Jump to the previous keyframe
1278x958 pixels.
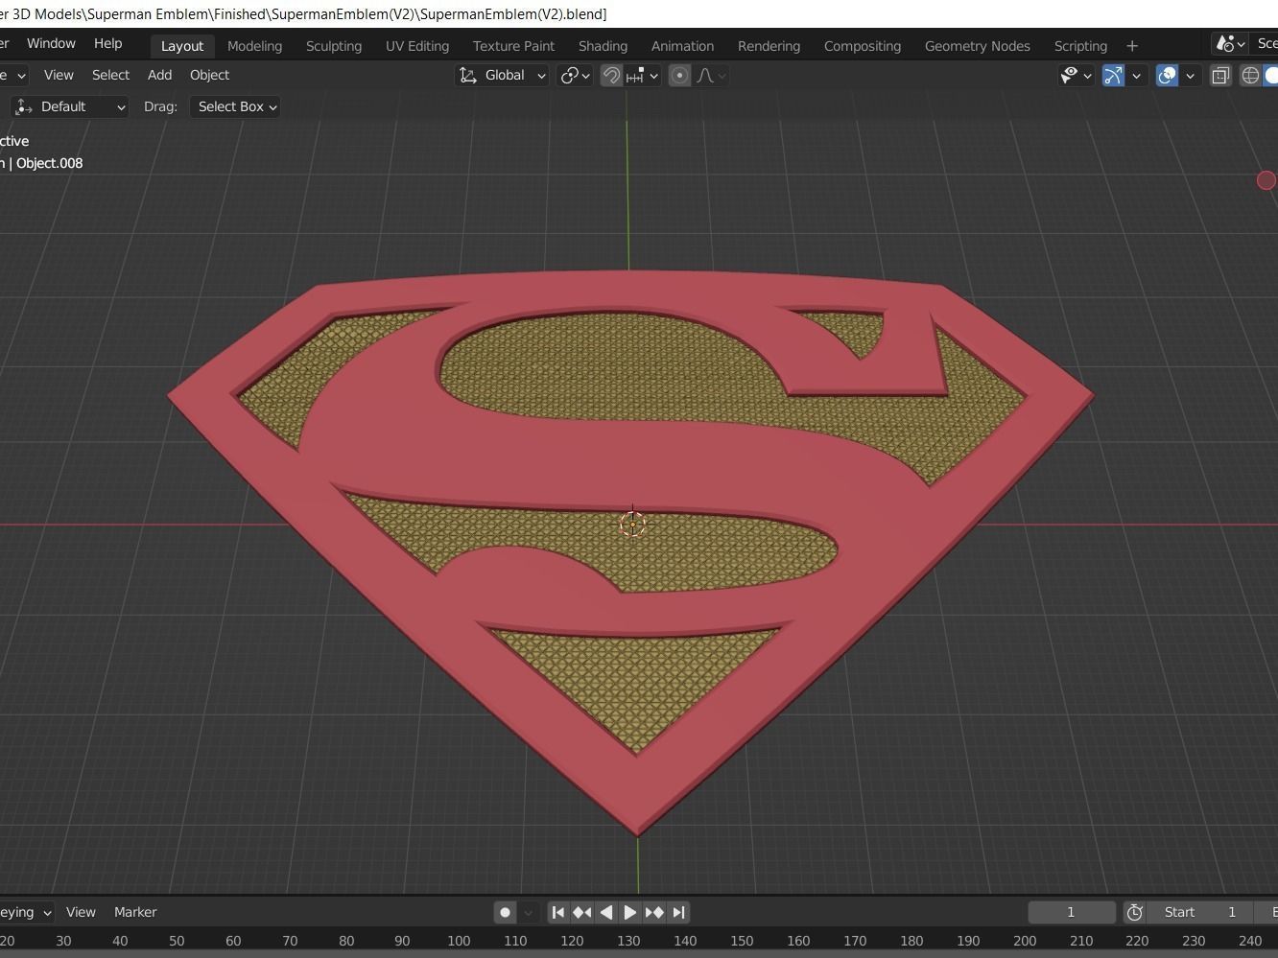(582, 912)
